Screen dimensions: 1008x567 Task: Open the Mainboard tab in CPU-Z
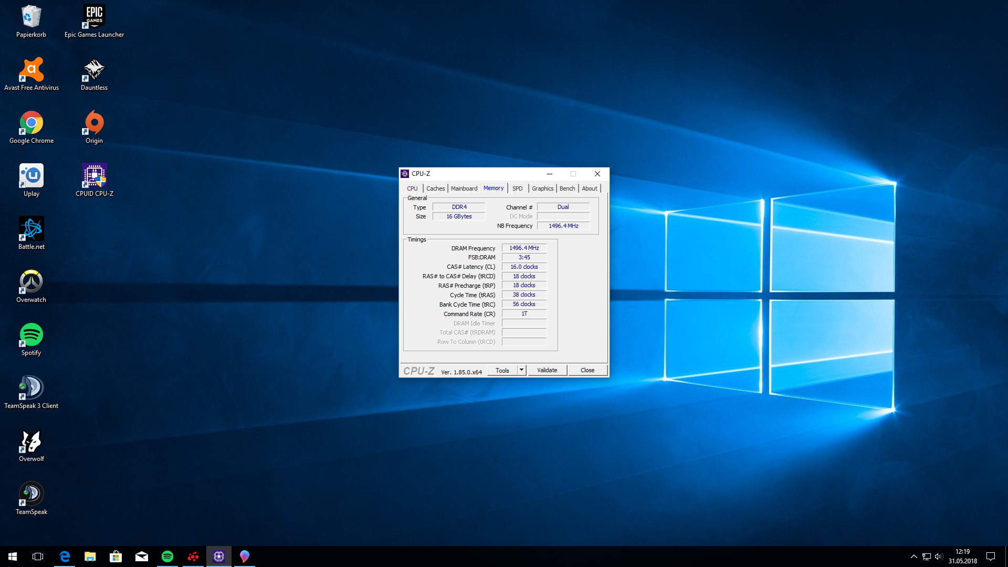click(x=464, y=188)
